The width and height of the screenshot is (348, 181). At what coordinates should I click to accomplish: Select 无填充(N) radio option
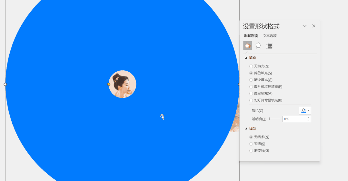point(259,66)
